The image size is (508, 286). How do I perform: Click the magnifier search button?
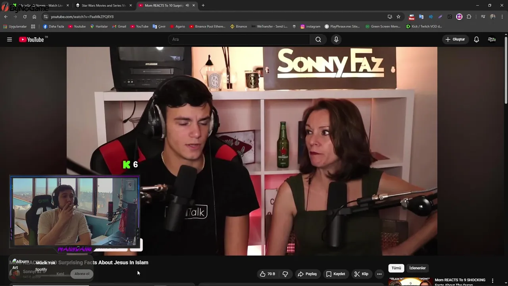(318, 39)
